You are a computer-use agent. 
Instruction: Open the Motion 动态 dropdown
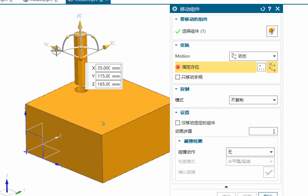click(254, 56)
